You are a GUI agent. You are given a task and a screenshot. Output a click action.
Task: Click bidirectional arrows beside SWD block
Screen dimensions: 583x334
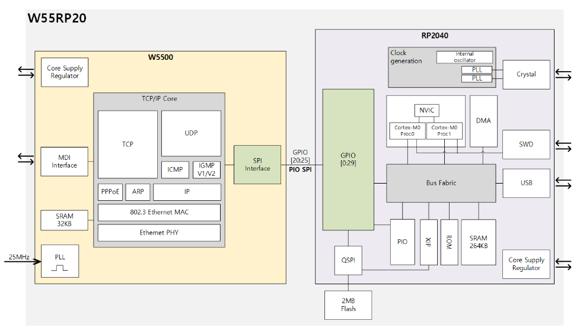click(563, 146)
